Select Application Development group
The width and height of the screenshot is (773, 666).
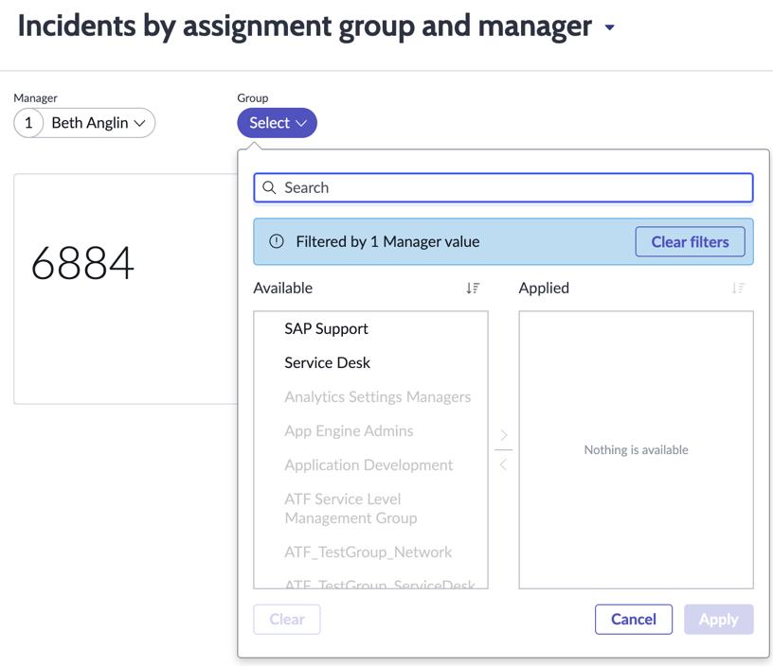pos(370,464)
